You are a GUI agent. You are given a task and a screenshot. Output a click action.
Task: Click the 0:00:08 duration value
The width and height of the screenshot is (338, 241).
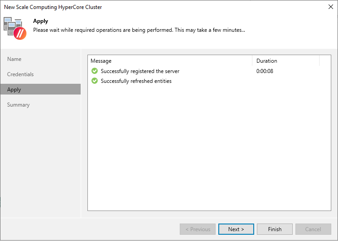tap(265, 71)
